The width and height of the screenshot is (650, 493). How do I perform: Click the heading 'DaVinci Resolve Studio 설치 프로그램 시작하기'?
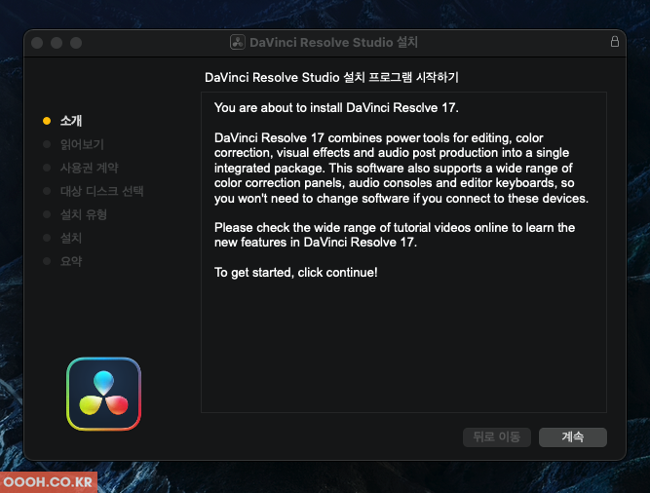pyautogui.click(x=331, y=78)
